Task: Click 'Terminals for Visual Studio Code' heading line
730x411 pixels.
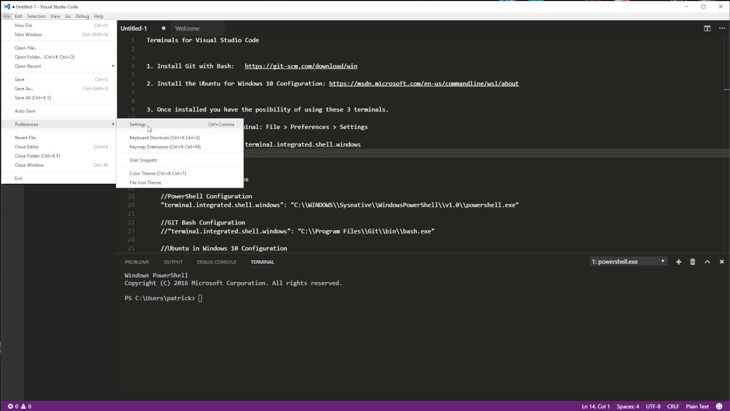Action: coord(202,40)
